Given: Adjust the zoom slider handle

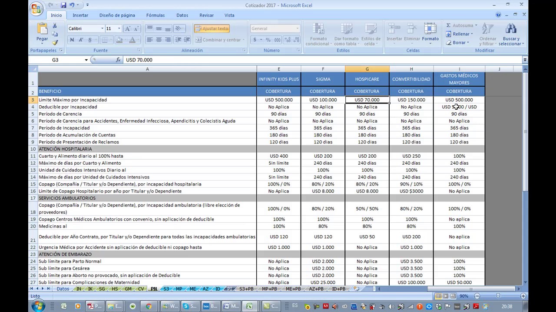Looking at the screenshot, I should point(498,296).
